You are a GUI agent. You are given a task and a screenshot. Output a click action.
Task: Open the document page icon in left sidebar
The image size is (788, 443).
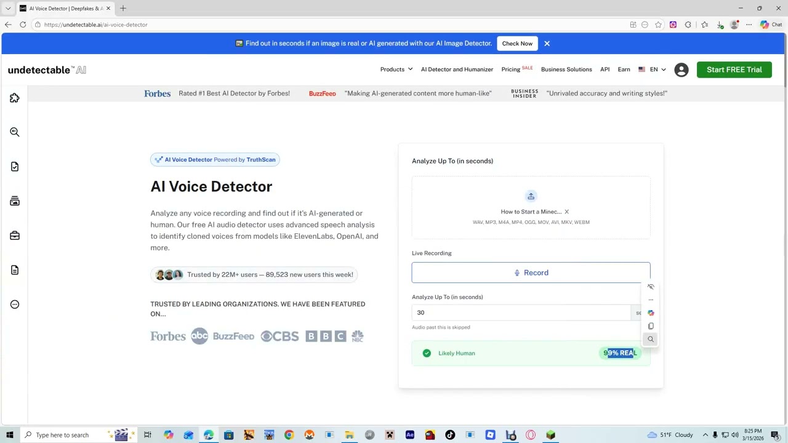click(x=15, y=270)
